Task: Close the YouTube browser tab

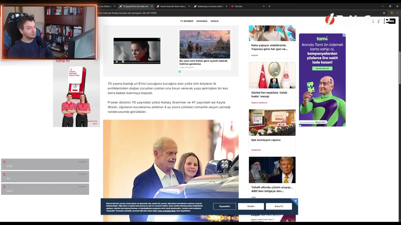Action: point(264,6)
